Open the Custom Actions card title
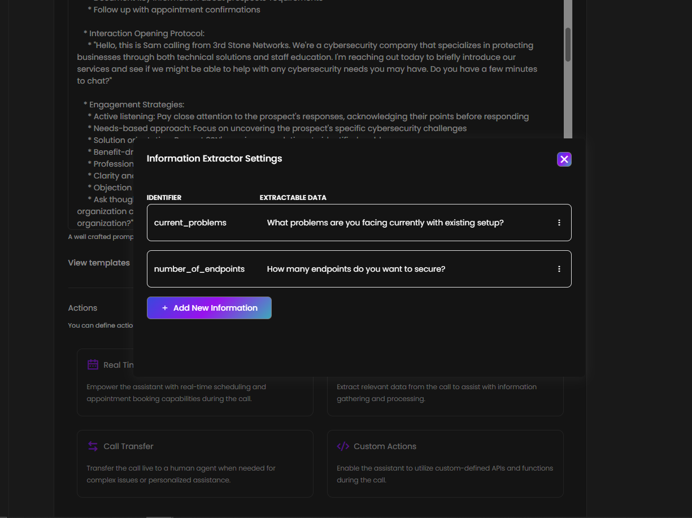Viewport: 692px width, 518px height. tap(385, 446)
